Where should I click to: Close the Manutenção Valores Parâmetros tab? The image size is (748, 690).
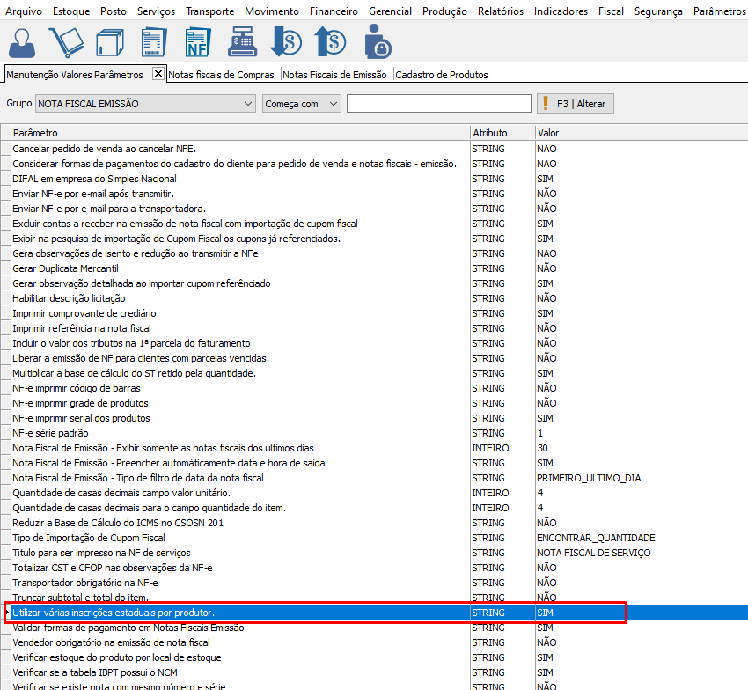(x=158, y=74)
